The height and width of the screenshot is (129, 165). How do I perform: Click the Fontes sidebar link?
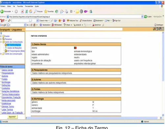click(x=5, y=79)
